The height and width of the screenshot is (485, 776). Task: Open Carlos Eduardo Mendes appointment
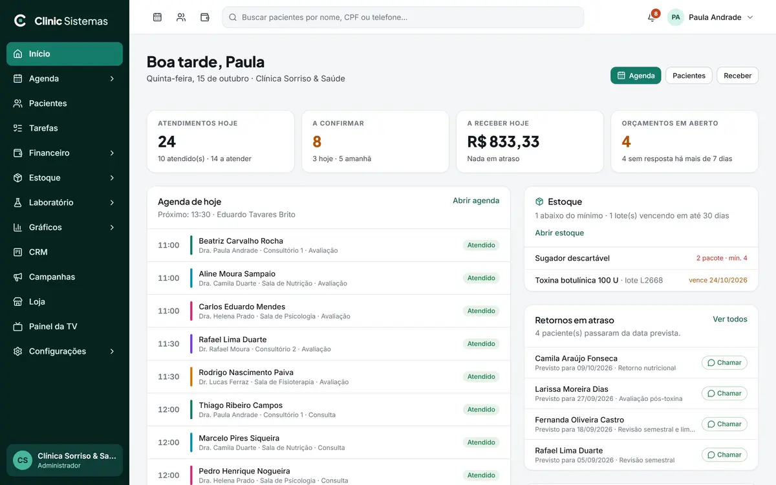(x=329, y=311)
